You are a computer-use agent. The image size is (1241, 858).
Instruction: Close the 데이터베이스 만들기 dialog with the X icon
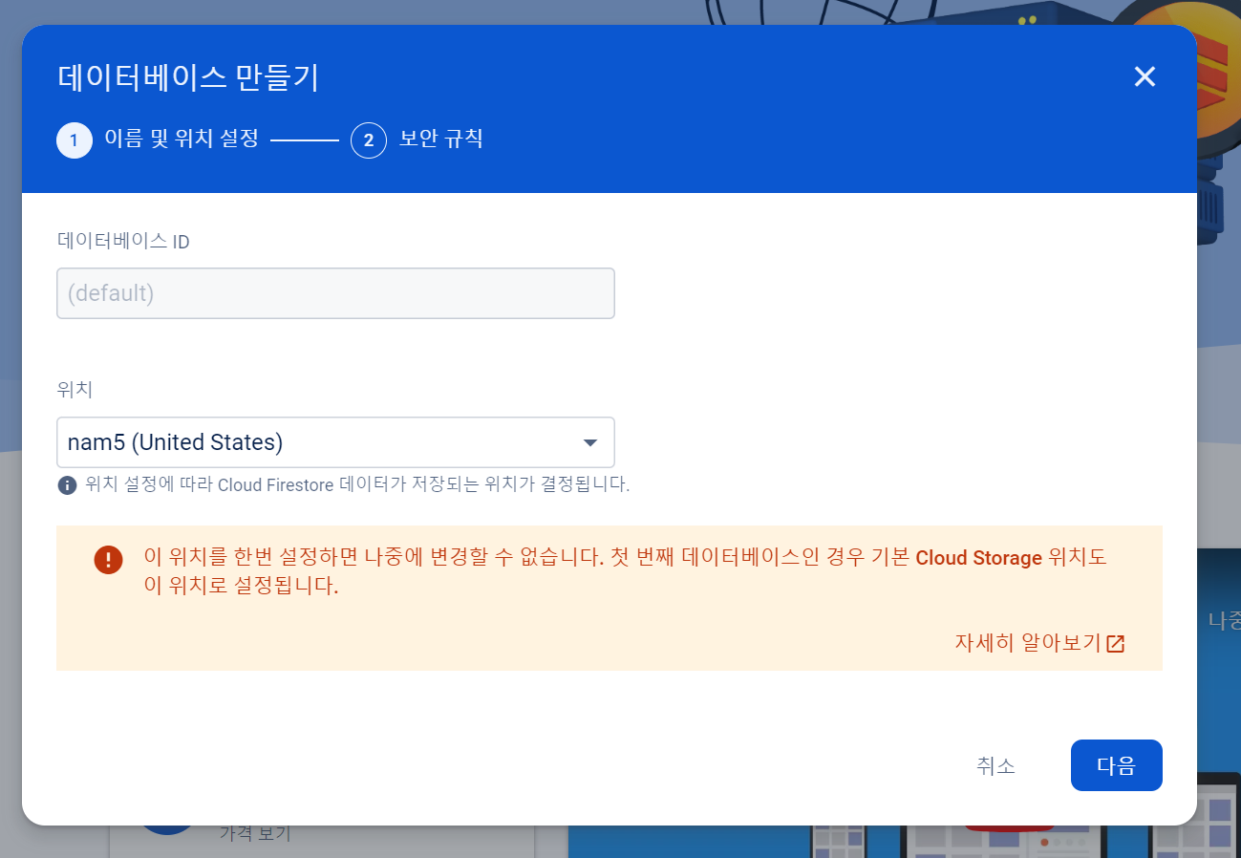tap(1145, 77)
